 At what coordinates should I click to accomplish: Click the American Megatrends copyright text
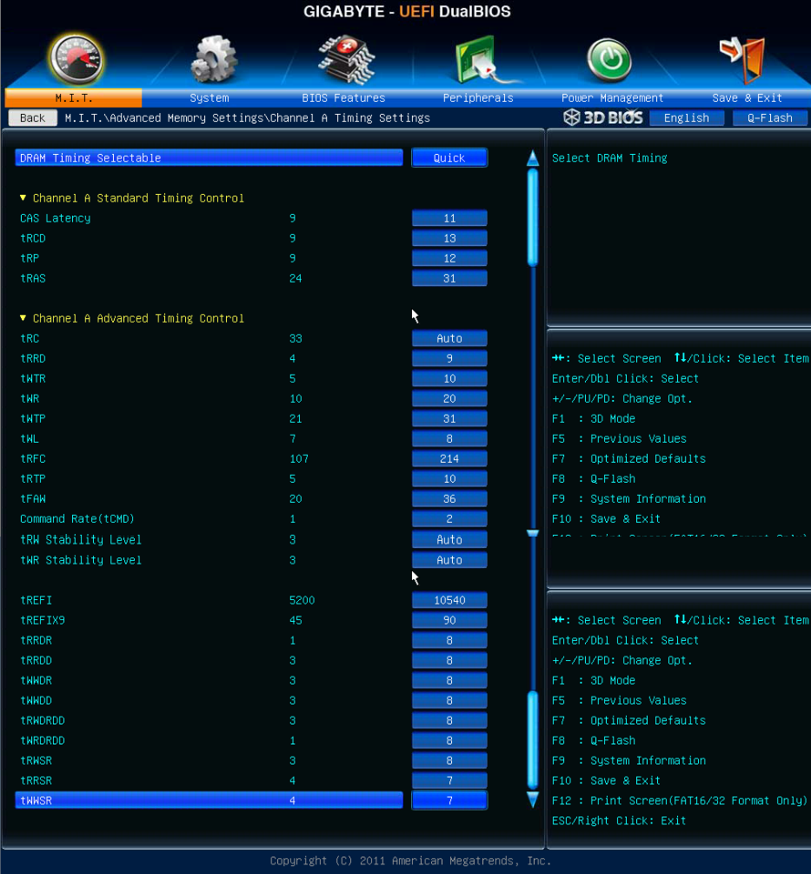410,861
